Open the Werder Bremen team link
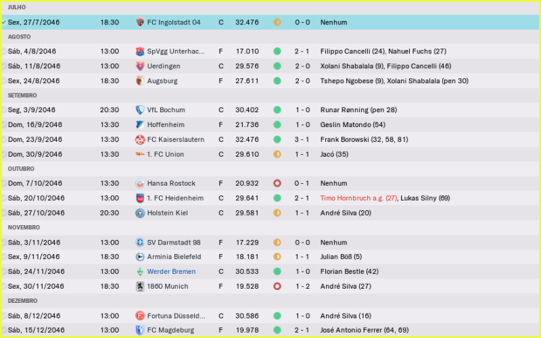541x338 pixels. (171, 272)
